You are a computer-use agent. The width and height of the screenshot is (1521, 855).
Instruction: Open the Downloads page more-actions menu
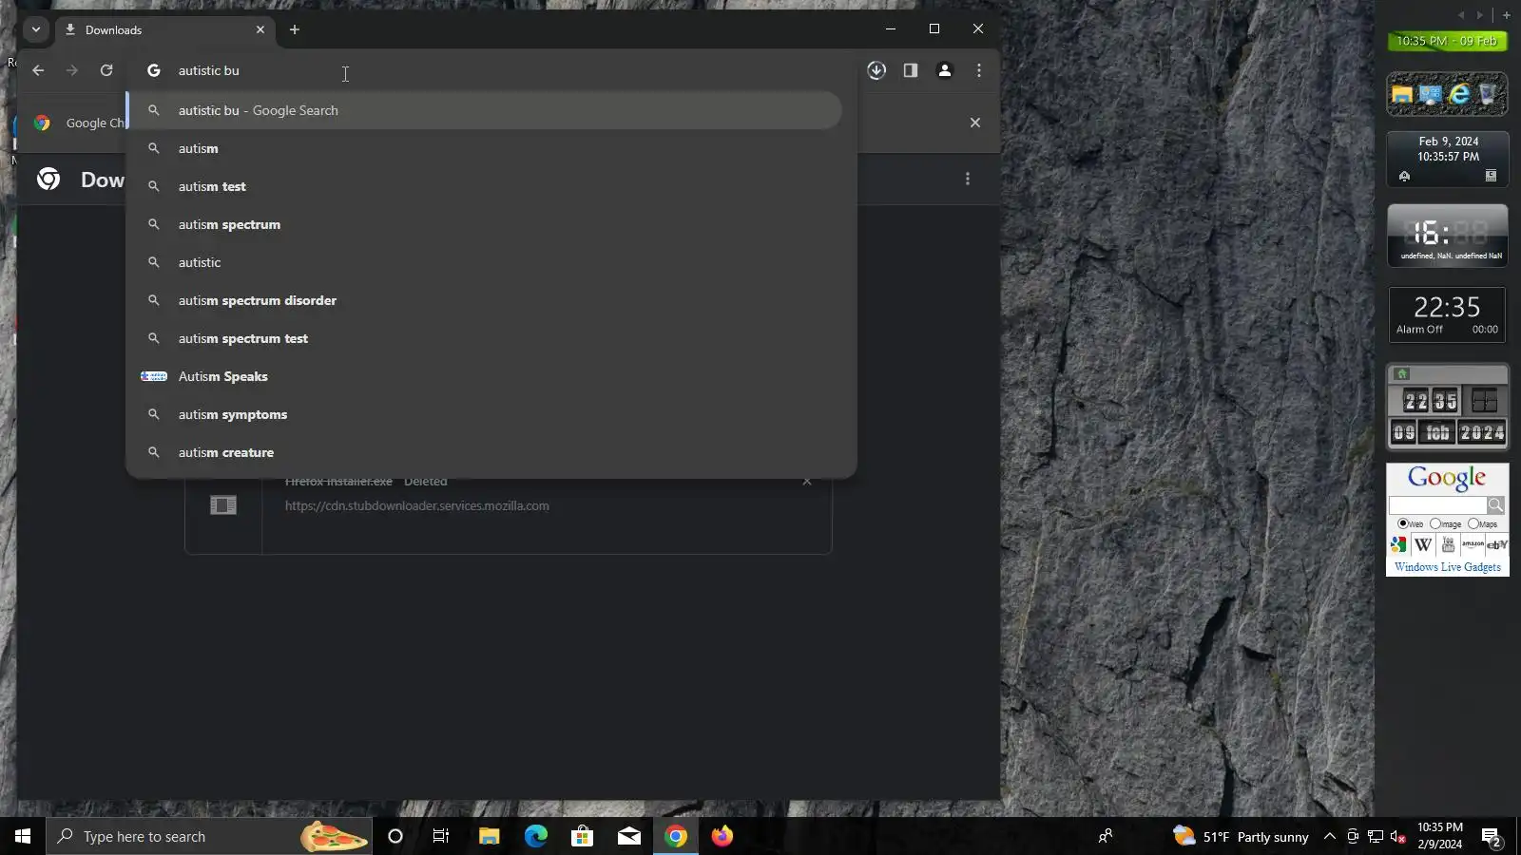point(968,179)
